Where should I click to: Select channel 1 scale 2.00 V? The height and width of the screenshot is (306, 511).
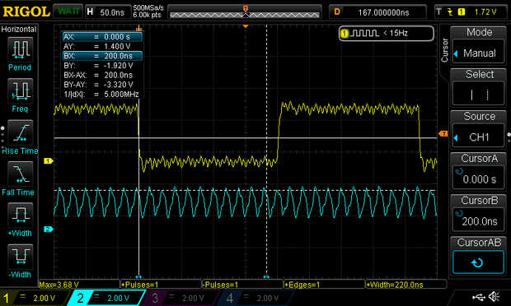[35, 298]
